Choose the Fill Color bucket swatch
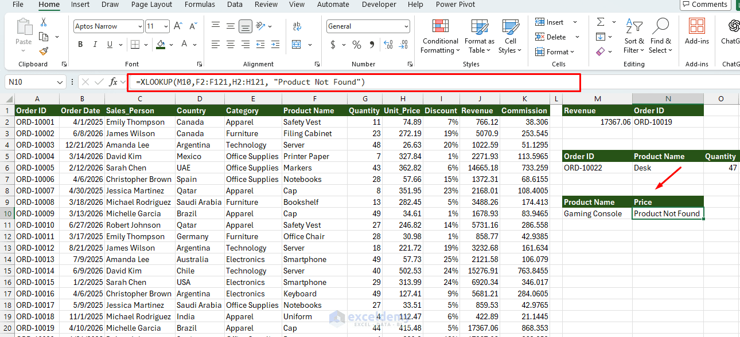Viewport: 740px width, 337px height. click(160, 44)
